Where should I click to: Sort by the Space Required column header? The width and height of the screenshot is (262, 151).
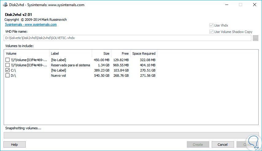point(144,53)
